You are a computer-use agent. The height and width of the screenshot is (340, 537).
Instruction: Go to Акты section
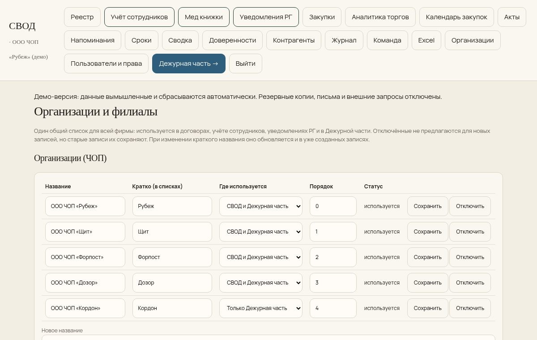(x=512, y=17)
